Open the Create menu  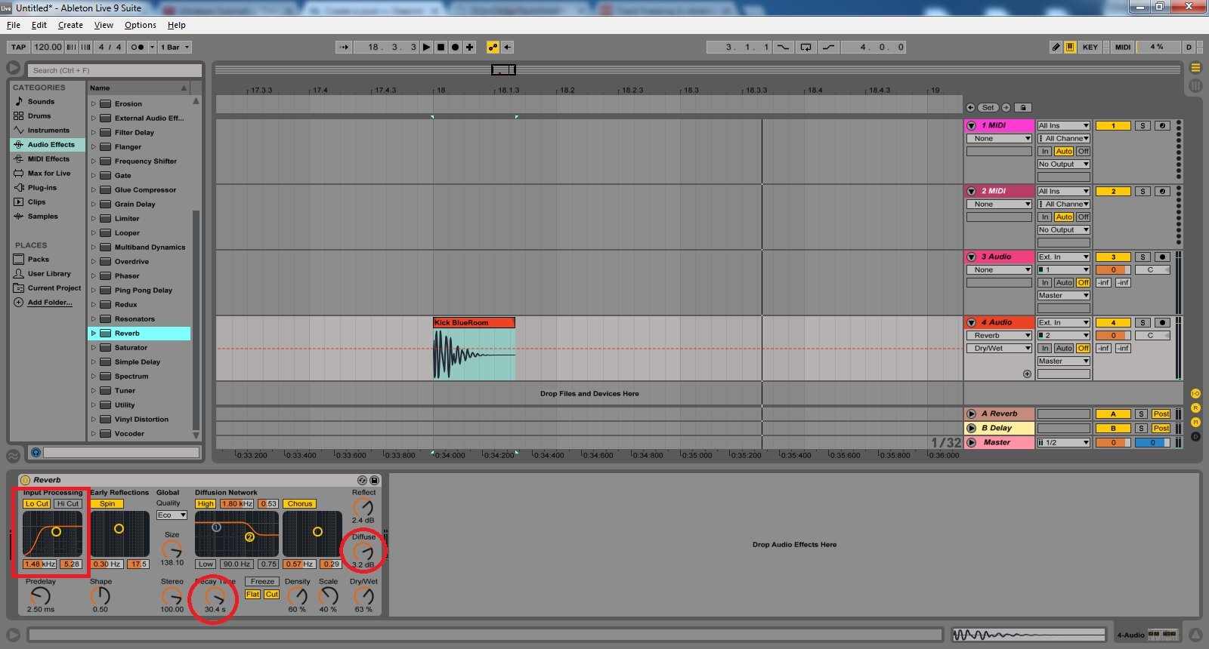70,25
